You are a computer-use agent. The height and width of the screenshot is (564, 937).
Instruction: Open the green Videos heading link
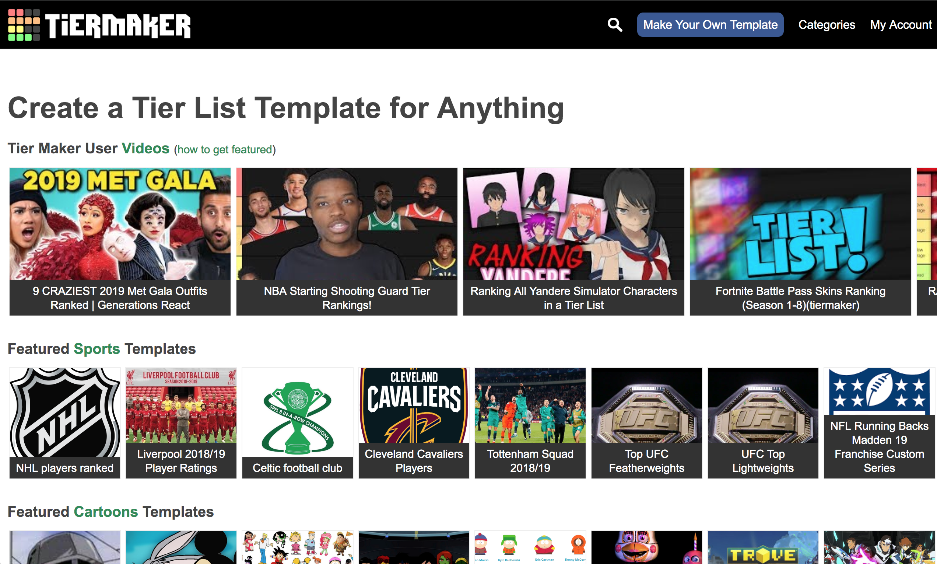145,148
